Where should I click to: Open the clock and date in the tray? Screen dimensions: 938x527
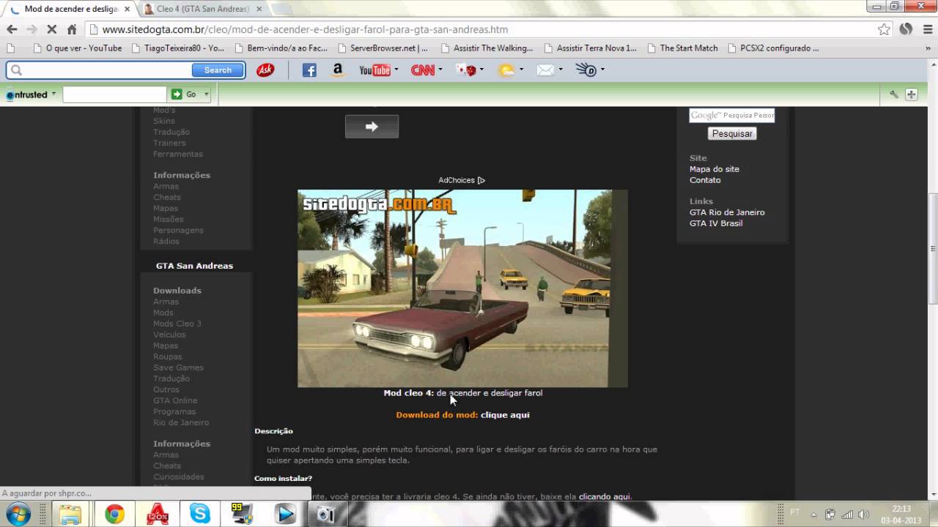[x=902, y=515]
